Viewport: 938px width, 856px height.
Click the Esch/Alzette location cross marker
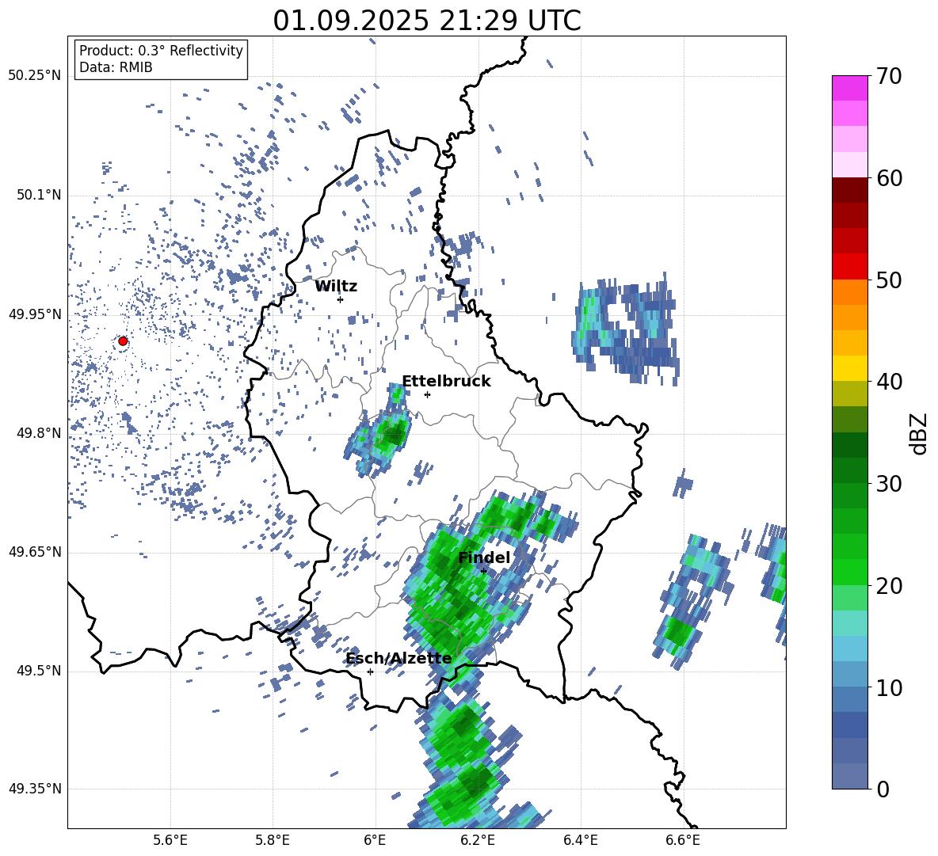pyautogui.click(x=370, y=671)
